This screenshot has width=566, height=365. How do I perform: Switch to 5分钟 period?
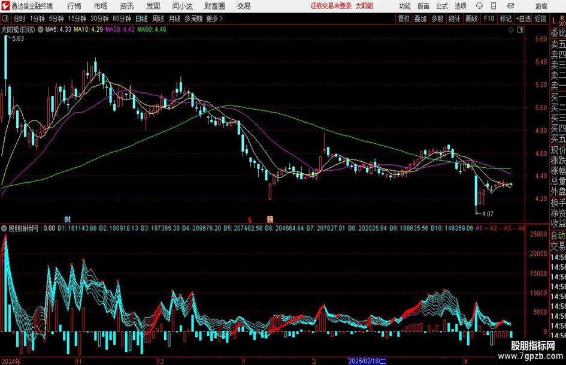click(56, 19)
